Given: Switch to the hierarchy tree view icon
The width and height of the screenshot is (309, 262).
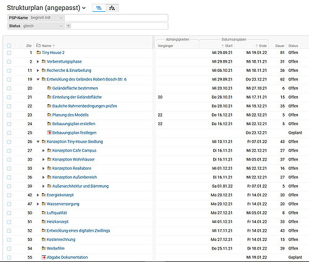Looking at the screenshot, I should pyautogui.click(x=112, y=8).
